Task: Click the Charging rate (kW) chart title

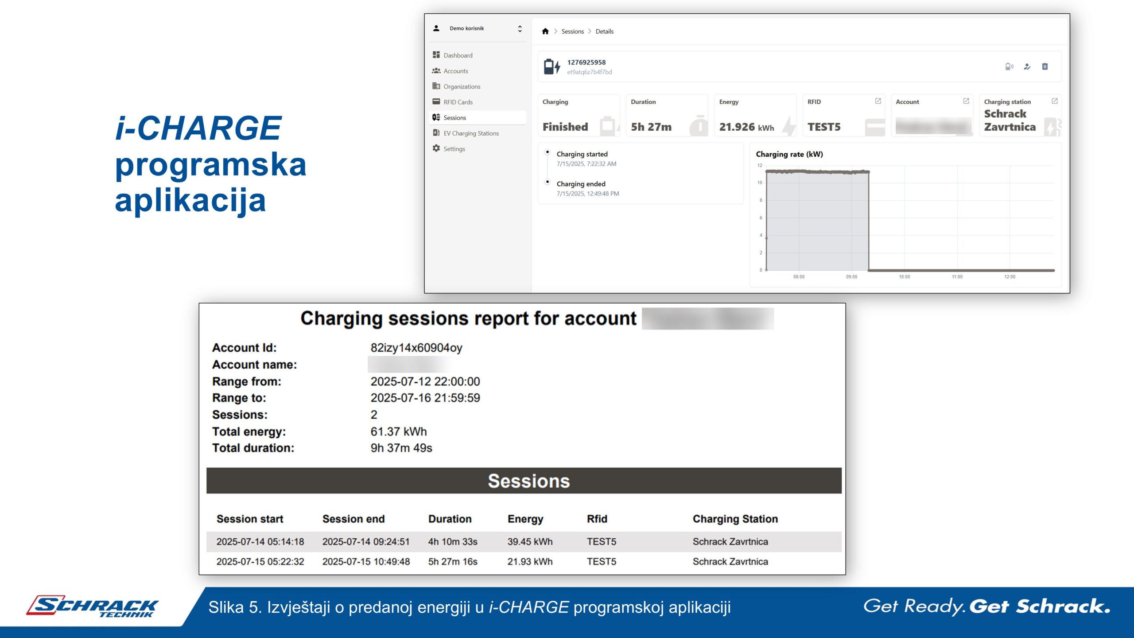Action: tap(789, 154)
